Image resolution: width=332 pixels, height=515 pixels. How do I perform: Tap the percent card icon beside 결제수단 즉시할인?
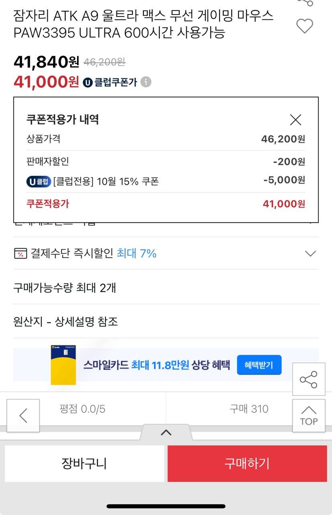tap(20, 253)
